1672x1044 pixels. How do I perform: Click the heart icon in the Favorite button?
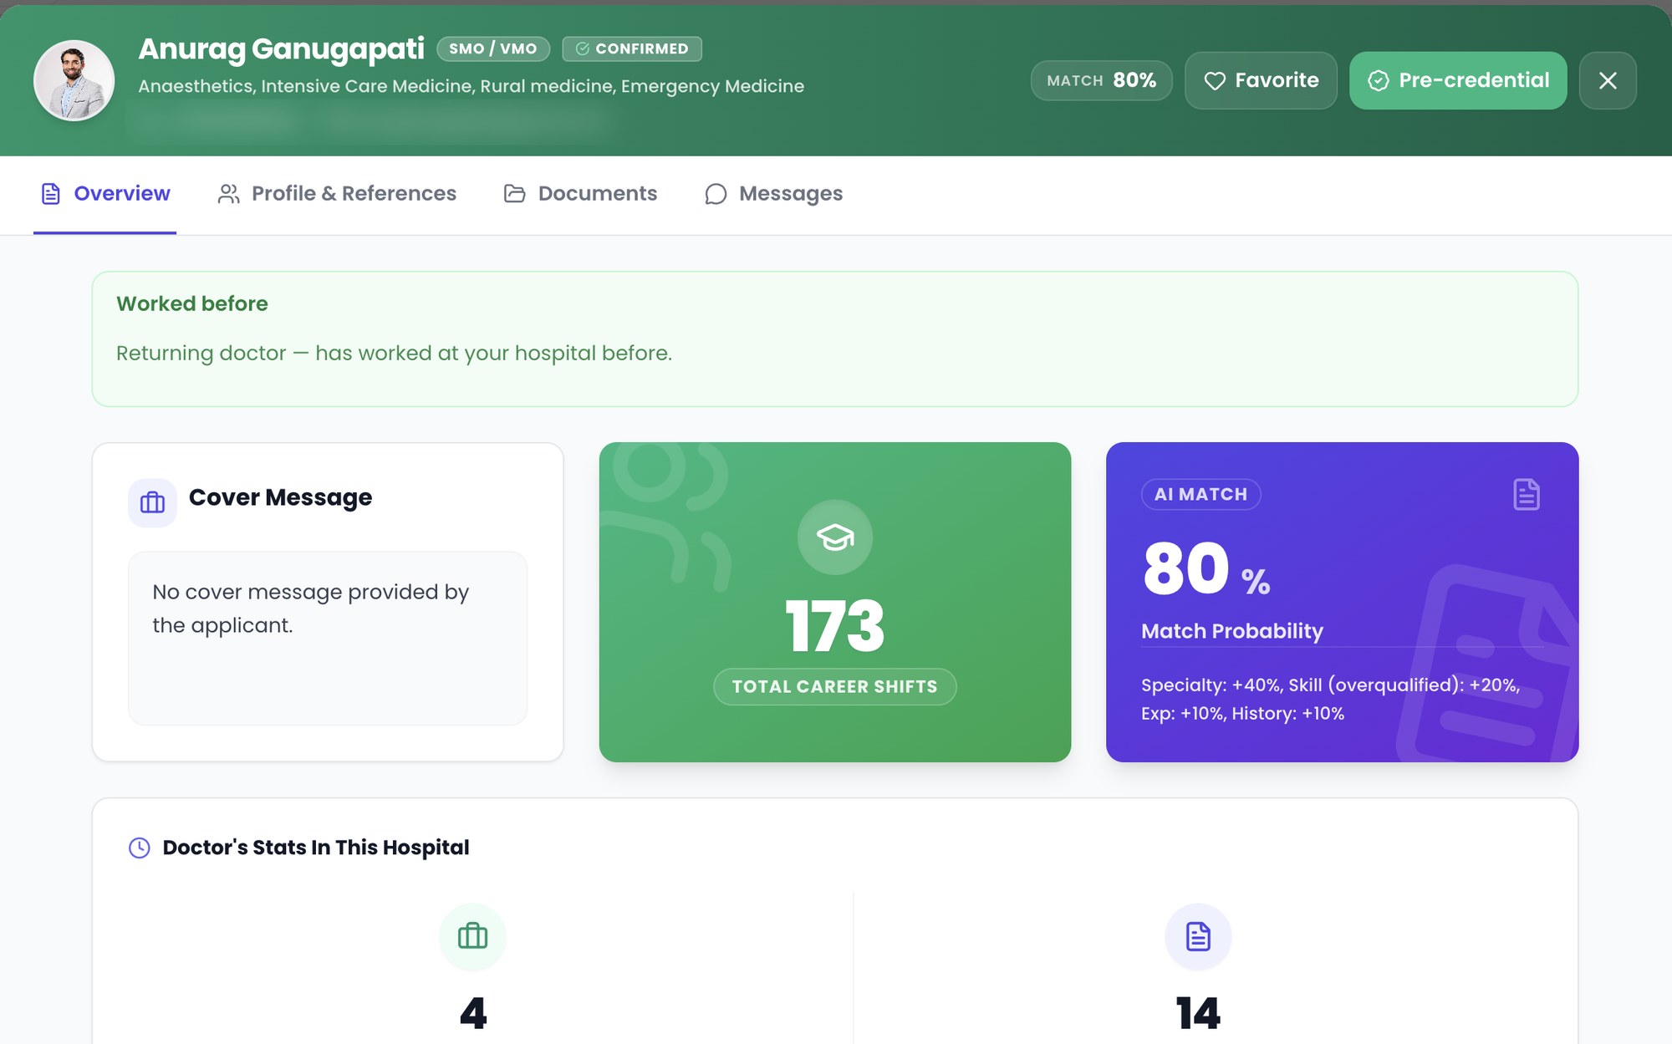[x=1215, y=80]
